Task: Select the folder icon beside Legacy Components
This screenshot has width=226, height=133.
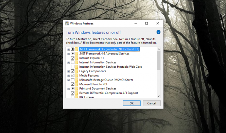Action: [76, 71]
